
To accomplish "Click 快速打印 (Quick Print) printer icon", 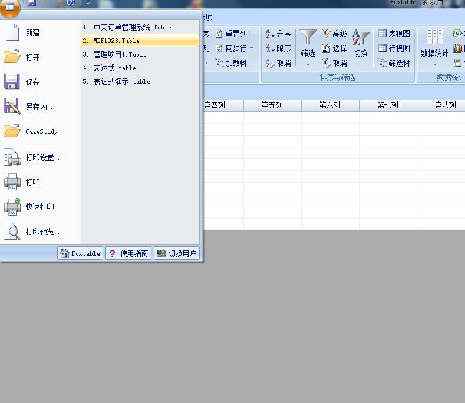I will tap(12, 207).
